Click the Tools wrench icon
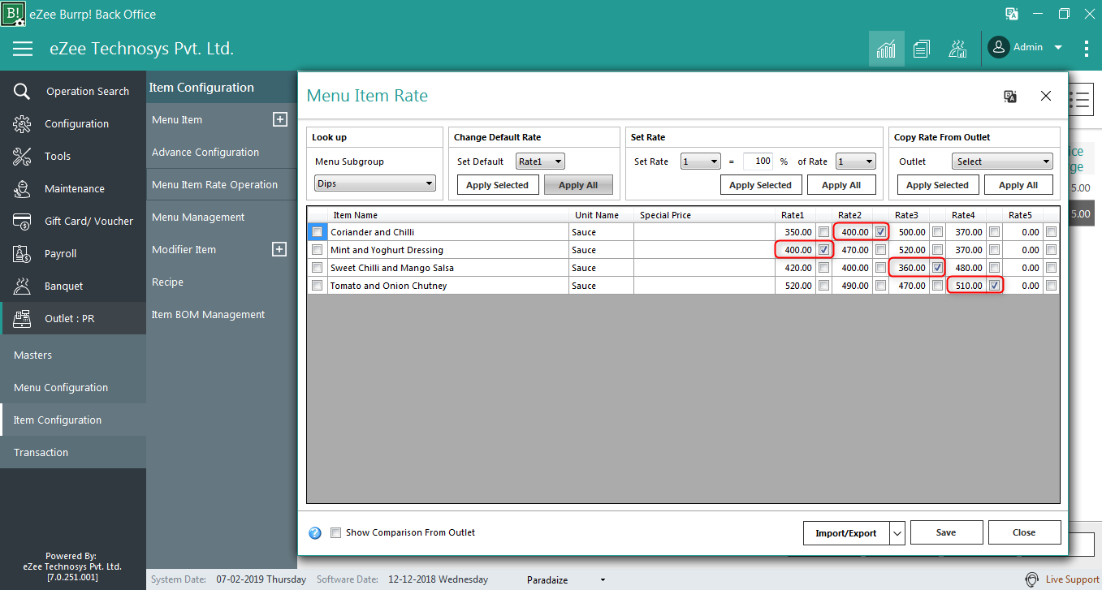 tap(22, 157)
